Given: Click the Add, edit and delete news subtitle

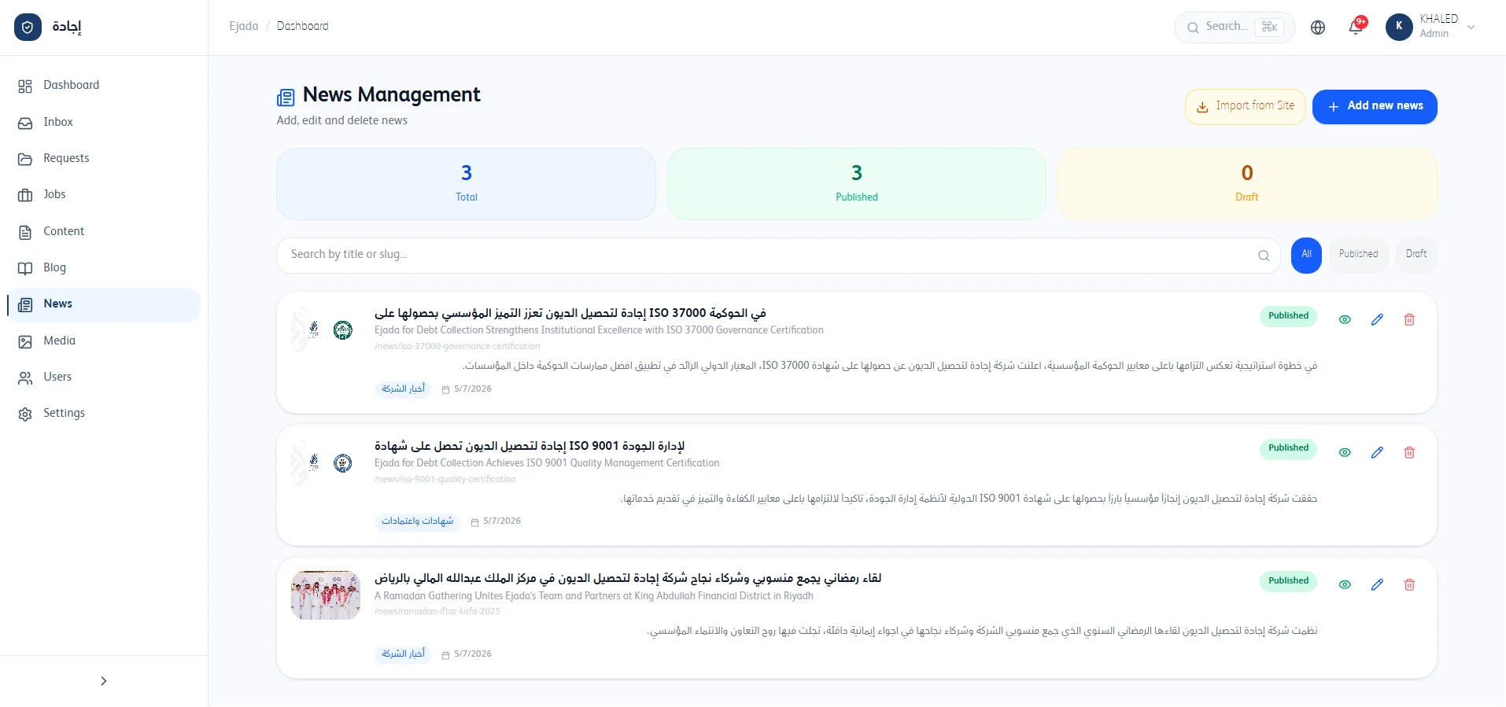Looking at the screenshot, I should (x=342, y=120).
